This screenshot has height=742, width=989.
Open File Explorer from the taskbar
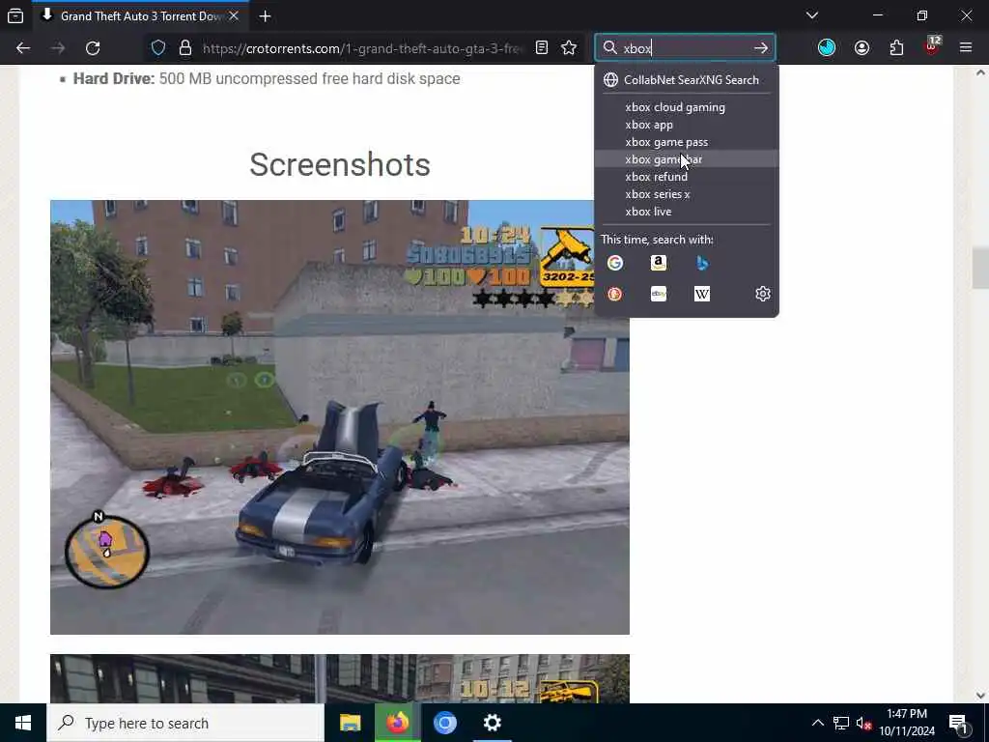click(x=350, y=723)
